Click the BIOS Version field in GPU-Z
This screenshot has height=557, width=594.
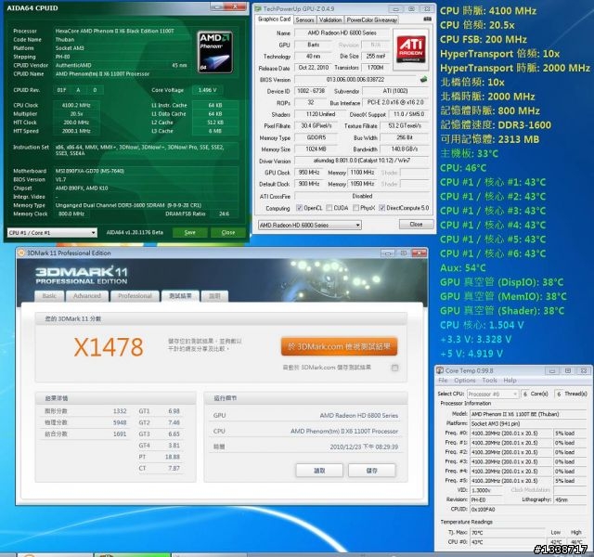[355, 80]
